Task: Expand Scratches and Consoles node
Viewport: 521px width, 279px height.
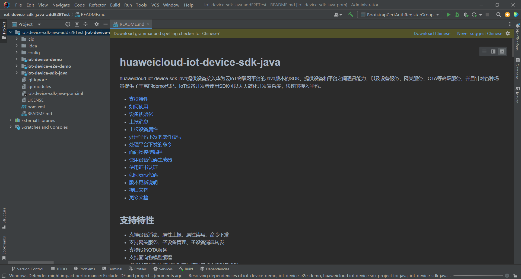Action: pos(11,127)
